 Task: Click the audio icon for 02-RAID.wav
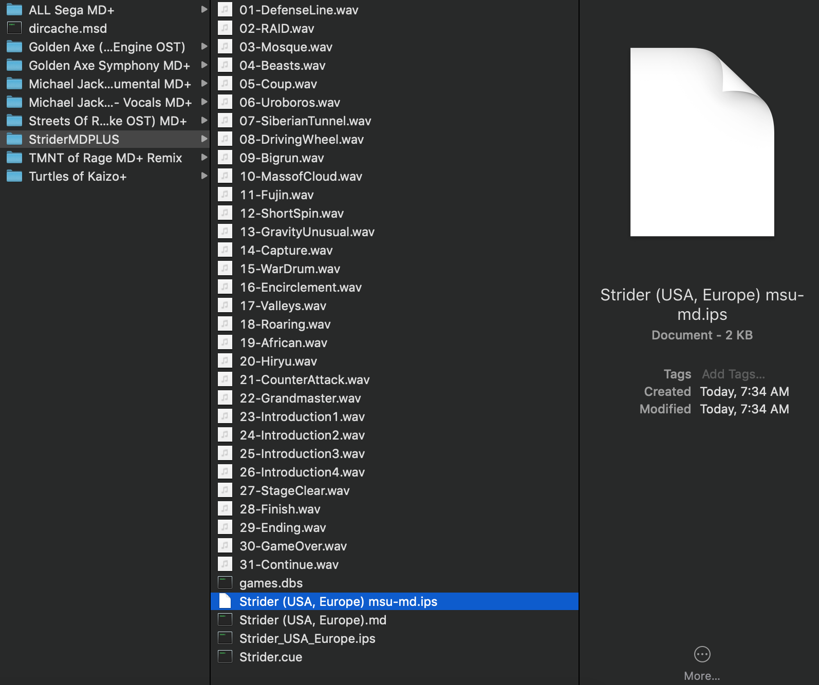(x=225, y=28)
